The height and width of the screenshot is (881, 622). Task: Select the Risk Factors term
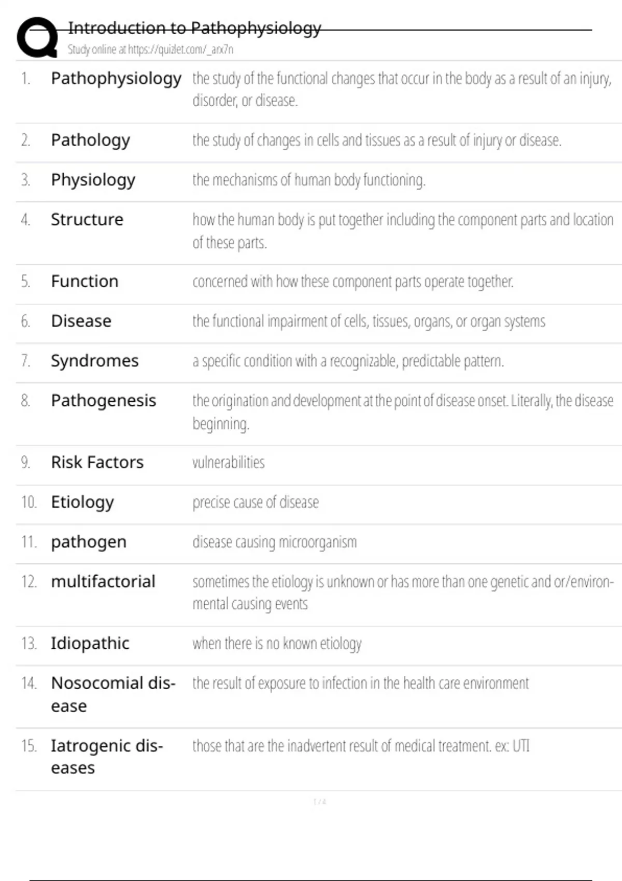click(97, 462)
